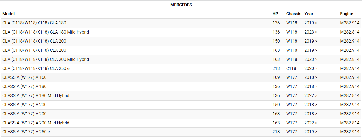Click the MERCEDES table title
The width and height of the screenshot is (362, 137).
(181, 5)
